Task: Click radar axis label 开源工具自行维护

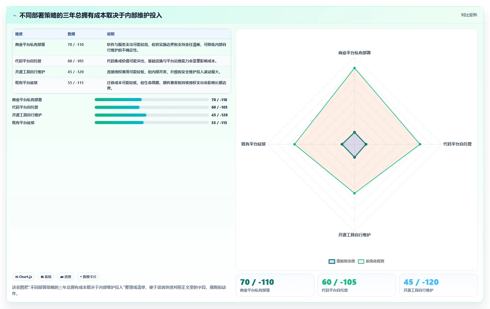Action: (354, 235)
